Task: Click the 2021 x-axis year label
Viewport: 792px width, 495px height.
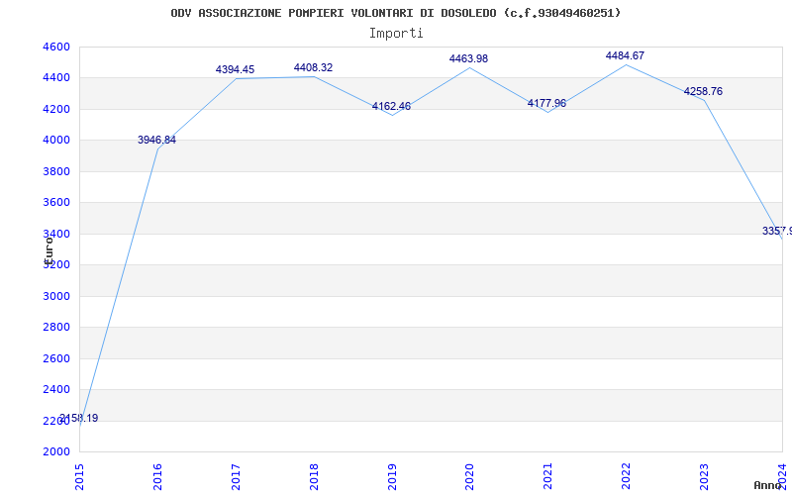Action: 548,476
